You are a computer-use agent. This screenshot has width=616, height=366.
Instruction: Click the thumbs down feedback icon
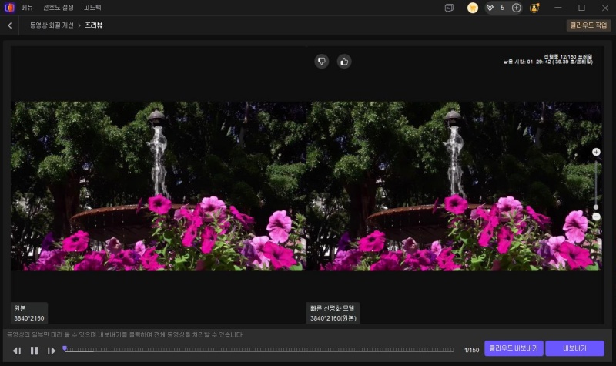coord(322,62)
